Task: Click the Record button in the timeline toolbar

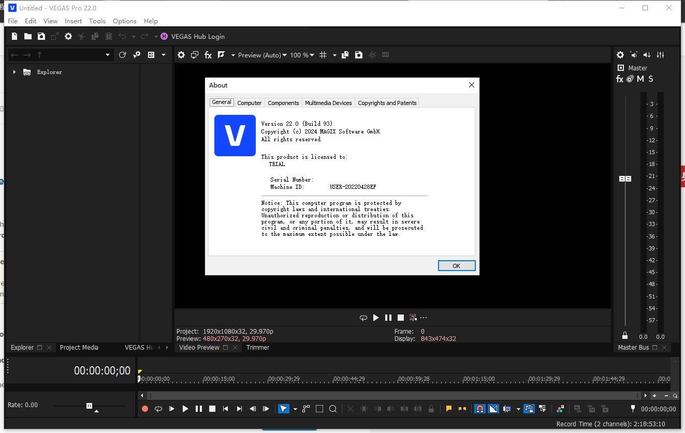Action: tap(145, 409)
